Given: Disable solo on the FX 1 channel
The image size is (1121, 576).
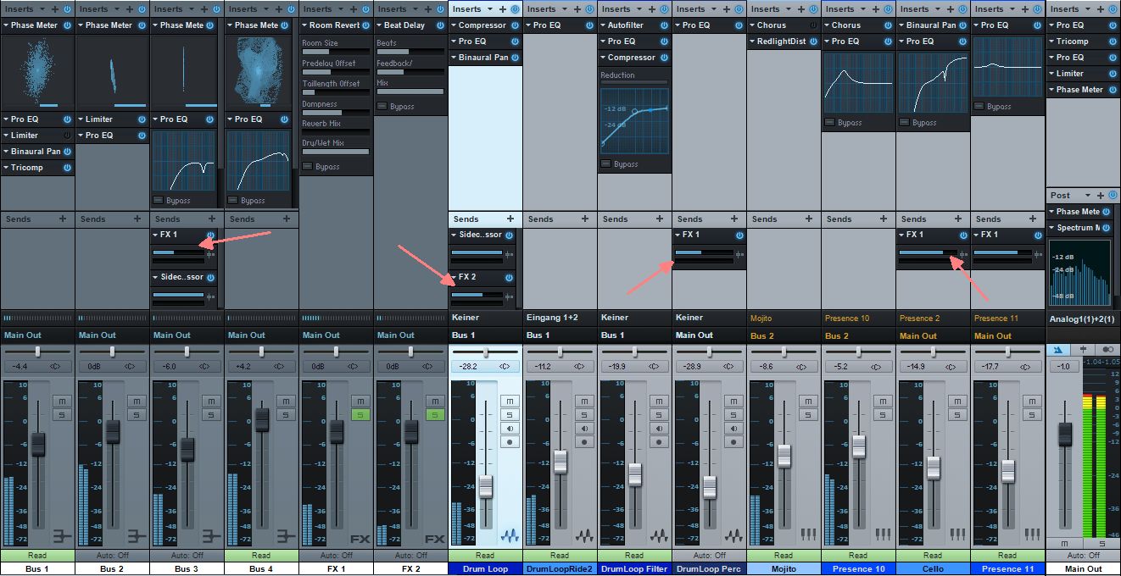Looking at the screenshot, I should pyautogui.click(x=360, y=415).
